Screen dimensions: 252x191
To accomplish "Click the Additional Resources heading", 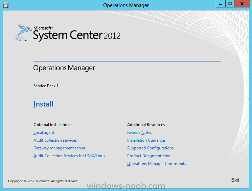I will (146, 125).
